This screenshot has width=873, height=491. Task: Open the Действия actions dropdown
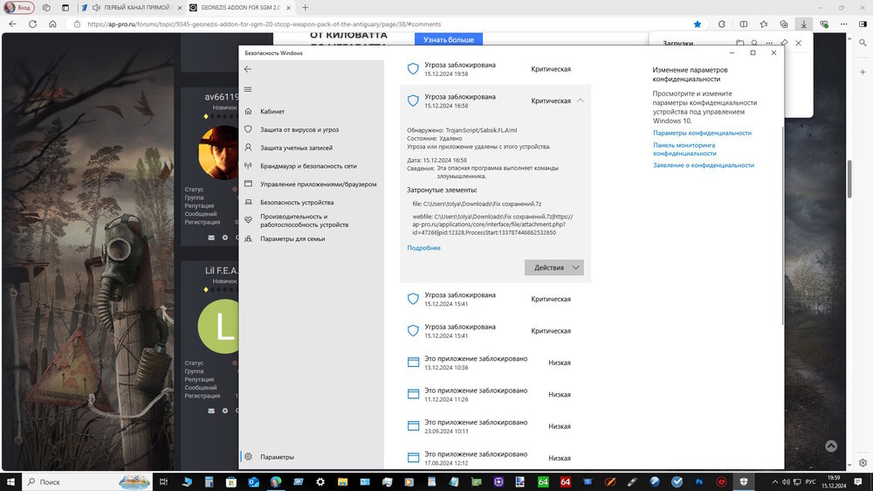coord(554,267)
